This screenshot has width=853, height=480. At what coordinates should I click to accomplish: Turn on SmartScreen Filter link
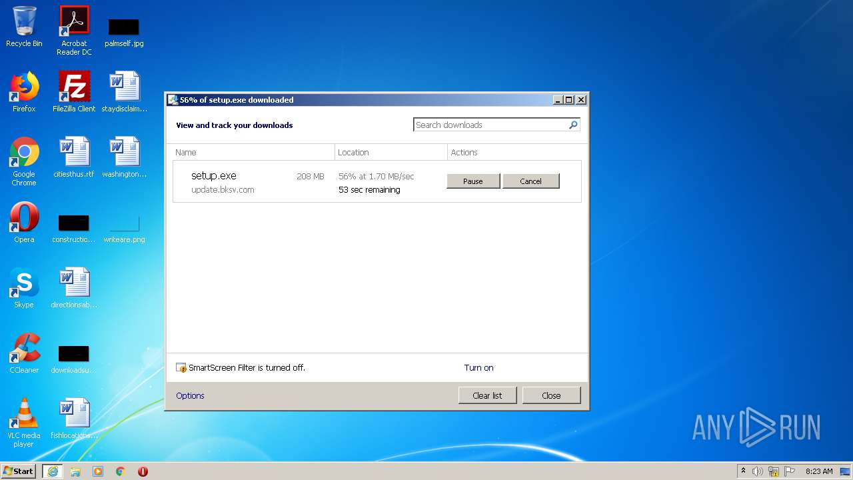point(478,367)
